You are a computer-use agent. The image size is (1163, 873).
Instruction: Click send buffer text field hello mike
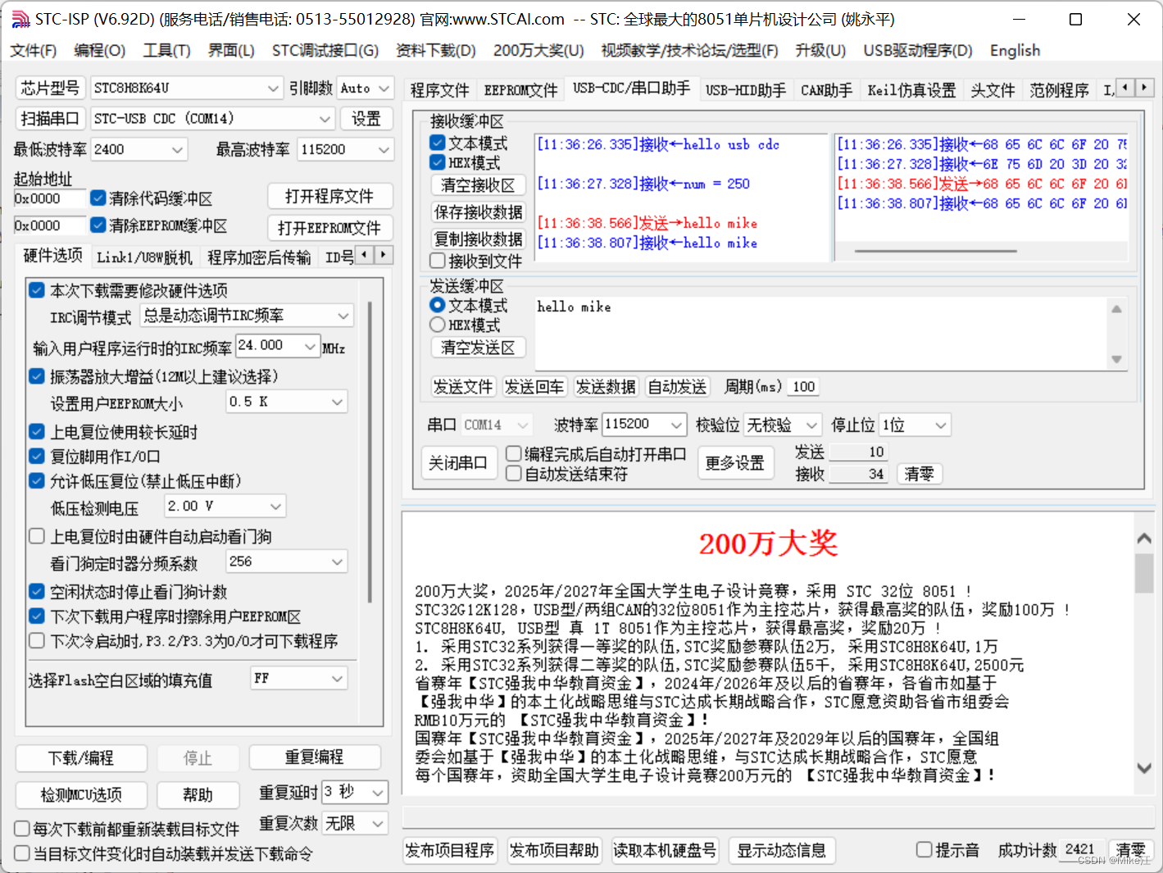(820, 334)
